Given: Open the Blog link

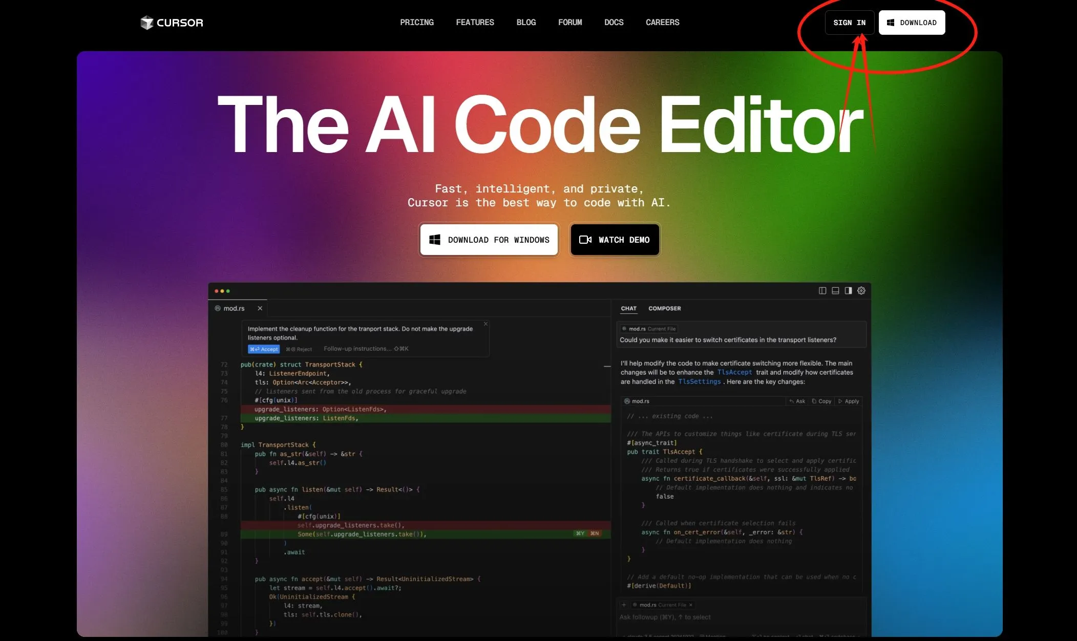Looking at the screenshot, I should tap(526, 23).
